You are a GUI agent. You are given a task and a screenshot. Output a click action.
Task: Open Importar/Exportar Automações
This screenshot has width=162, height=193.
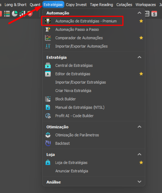[x=82, y=46]
